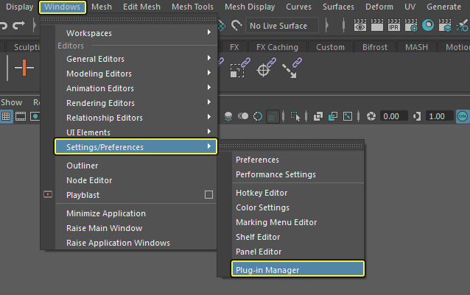Click the magnet snap icon
Screen dimensions: 470x295
[x=236, y=26]
